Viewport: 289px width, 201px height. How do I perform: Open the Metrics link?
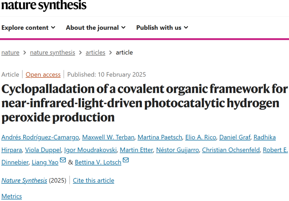(12, 196)
